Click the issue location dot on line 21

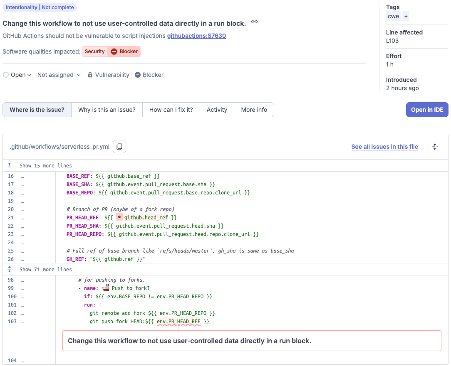coord(119,217)
